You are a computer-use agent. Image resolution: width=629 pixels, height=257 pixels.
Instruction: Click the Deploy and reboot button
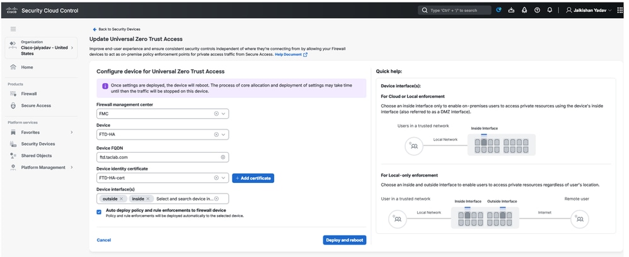[x=344, y=240]
